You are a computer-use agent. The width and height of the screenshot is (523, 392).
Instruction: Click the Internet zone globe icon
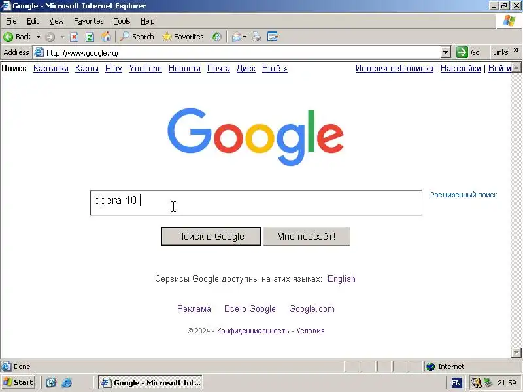(x=431, y=367)
